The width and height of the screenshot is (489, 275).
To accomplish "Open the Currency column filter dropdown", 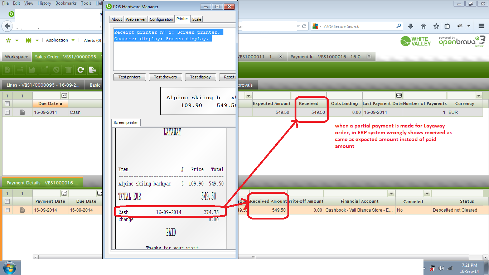I will (479, 96).
